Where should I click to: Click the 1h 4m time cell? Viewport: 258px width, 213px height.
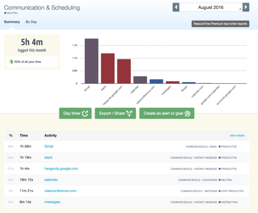[25, 169]
